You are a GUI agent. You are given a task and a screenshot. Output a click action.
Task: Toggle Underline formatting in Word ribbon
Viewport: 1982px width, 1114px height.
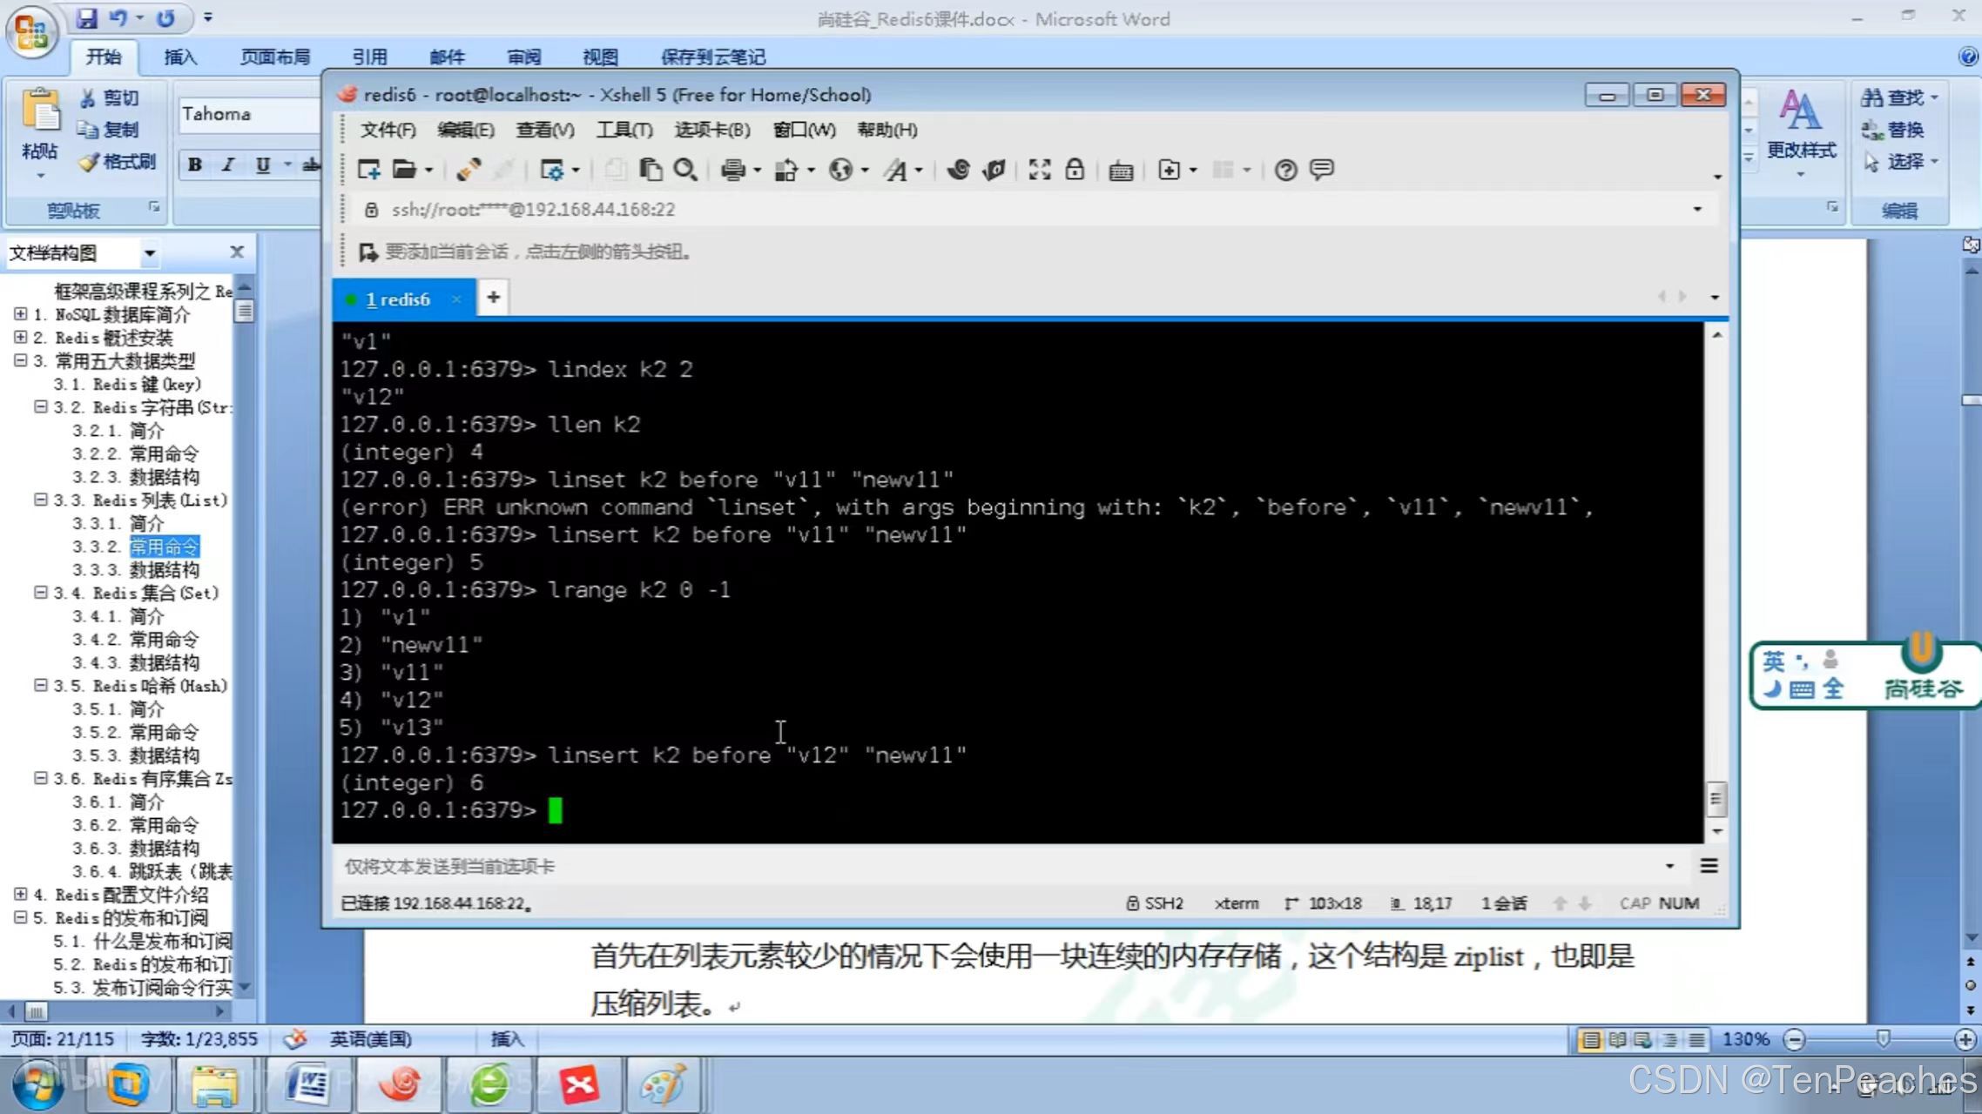262,164
